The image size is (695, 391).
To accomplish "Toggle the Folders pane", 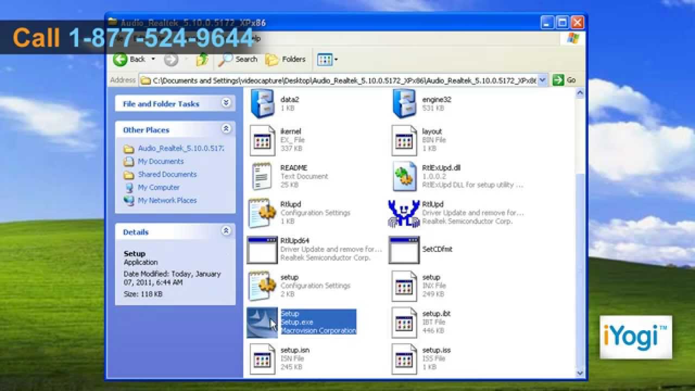I will [x=286, y=59].
